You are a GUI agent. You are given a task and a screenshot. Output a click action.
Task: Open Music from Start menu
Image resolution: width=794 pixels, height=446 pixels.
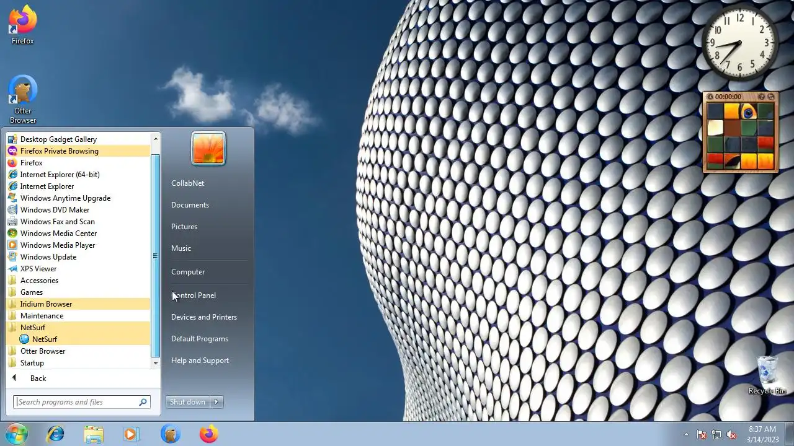pyautogui.click(x=208, y=248)
